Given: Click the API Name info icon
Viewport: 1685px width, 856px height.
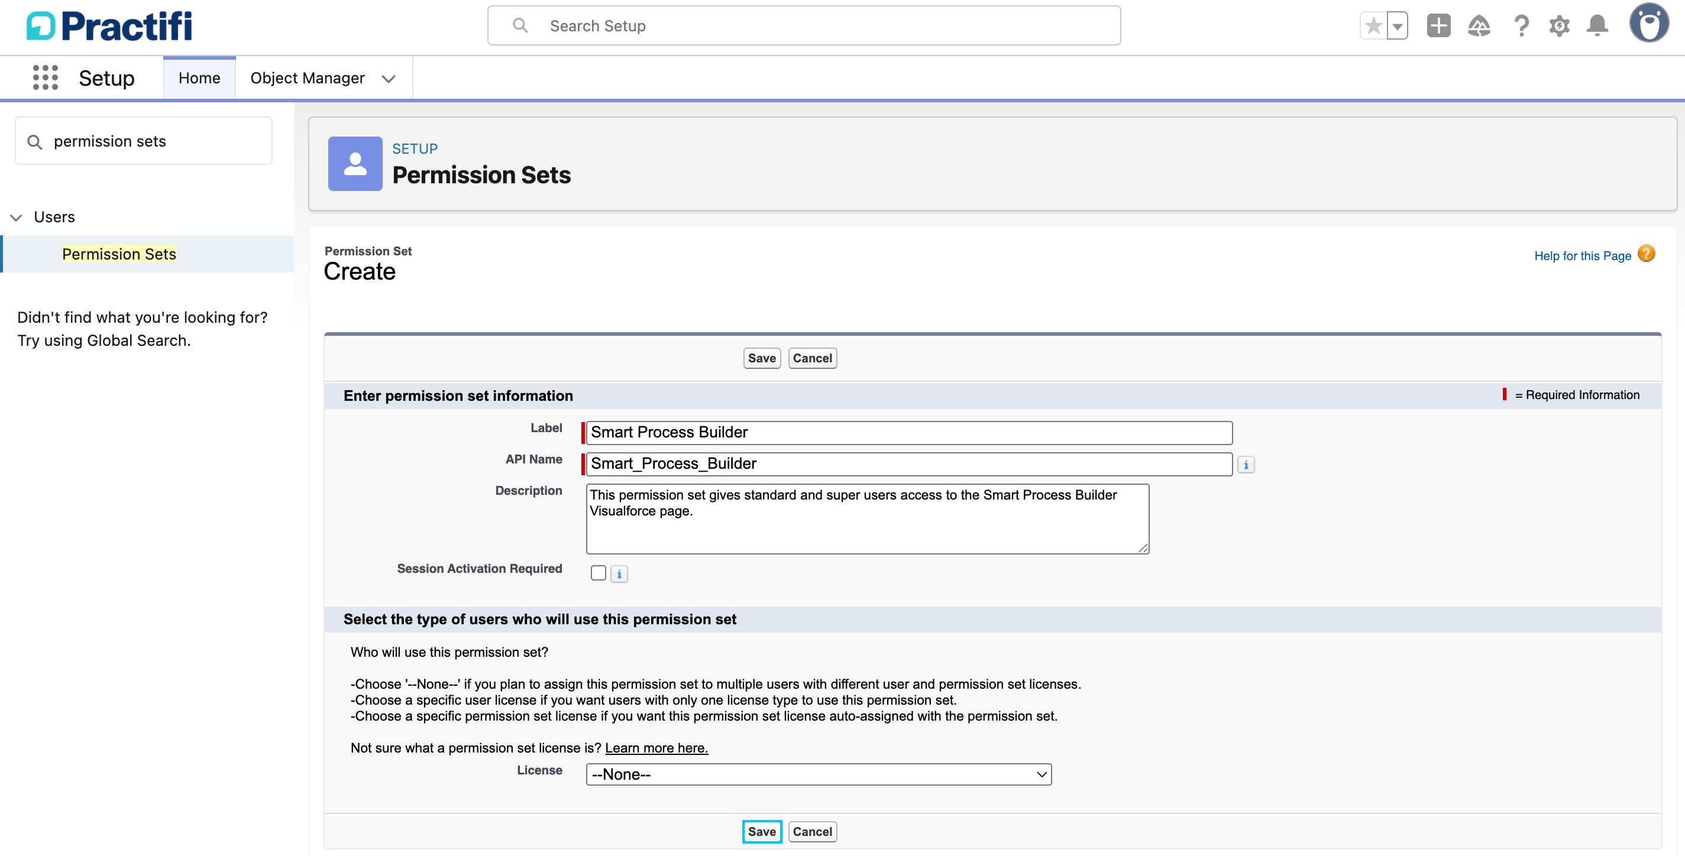Looking at the screenshot, I should [x=1246, y=465].
